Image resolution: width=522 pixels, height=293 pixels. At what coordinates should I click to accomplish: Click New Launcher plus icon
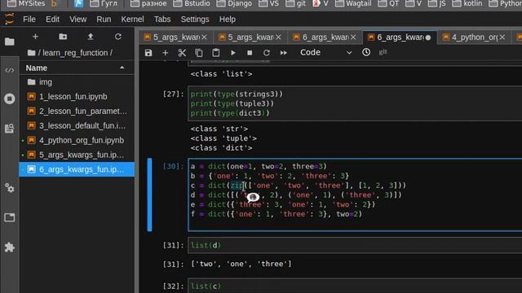point(35,37)
